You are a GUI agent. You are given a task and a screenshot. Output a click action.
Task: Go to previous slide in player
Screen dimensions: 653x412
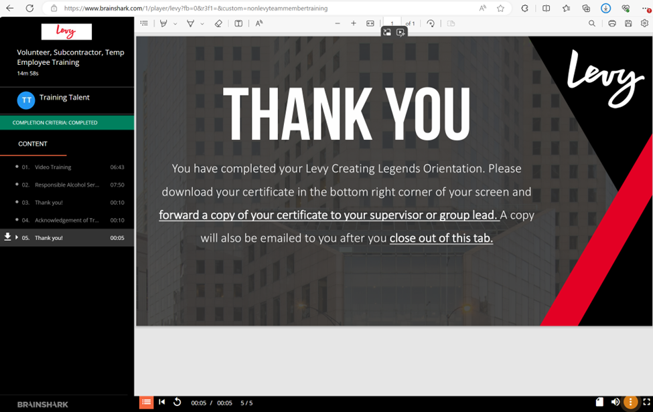[x=162, y=403]
